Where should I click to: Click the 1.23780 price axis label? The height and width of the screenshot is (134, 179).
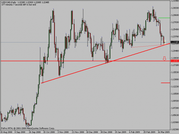tap(175, 37)
